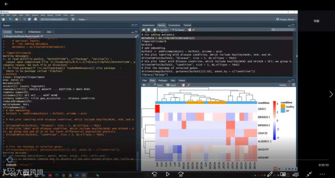Viewport: 335px width, 178px height.
Task: Refresh the current plot
Action: 294,85
